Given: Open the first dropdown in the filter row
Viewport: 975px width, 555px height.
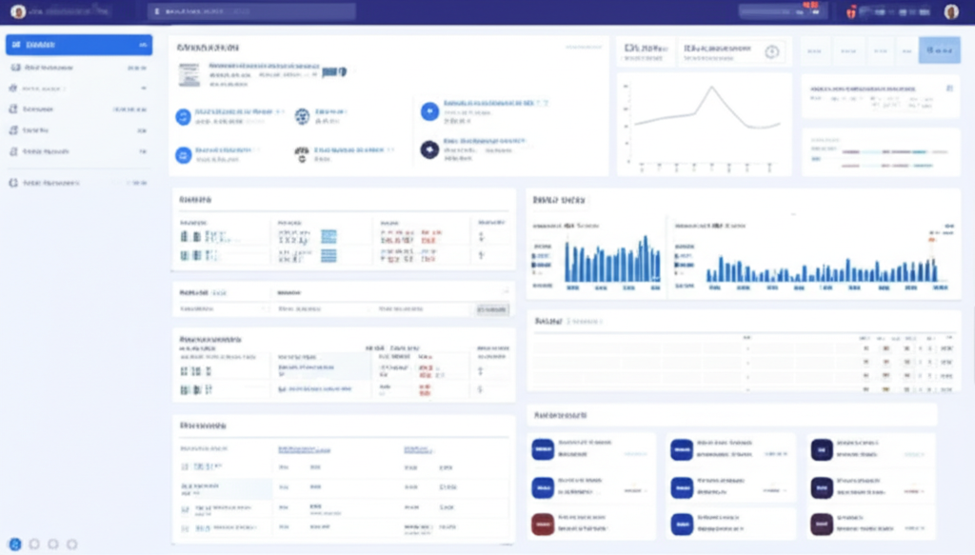Looking at the screenshot, I should [x=223, y=309].
